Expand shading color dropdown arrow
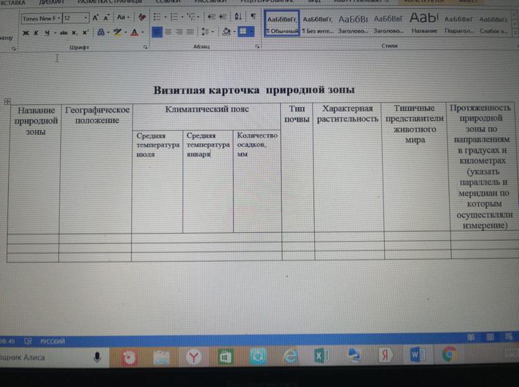The image size is (519, 387). click(235, 32)
